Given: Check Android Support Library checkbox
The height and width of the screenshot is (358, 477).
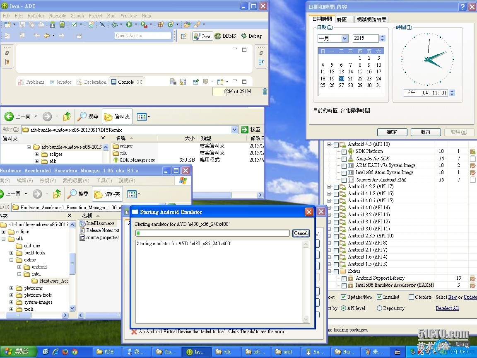Looking at the screenshot, I should (344, 278).
